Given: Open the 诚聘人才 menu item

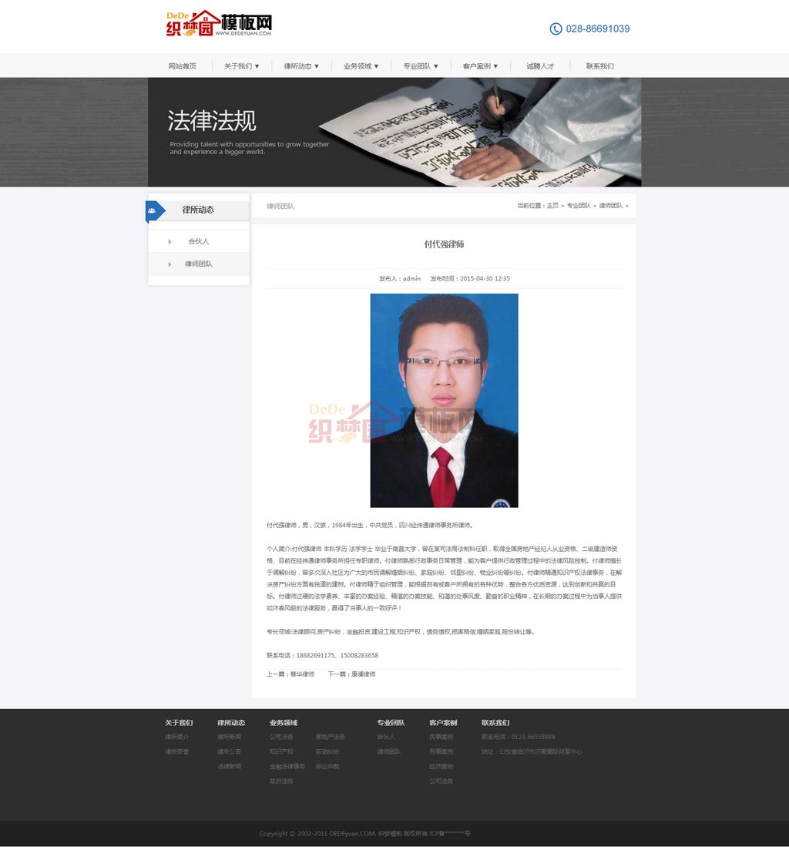Looking at the screenshot, I should 540,66.
